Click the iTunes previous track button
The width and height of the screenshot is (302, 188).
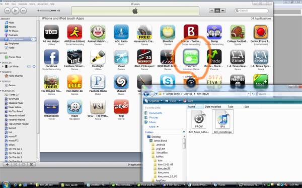coord(8,11)
